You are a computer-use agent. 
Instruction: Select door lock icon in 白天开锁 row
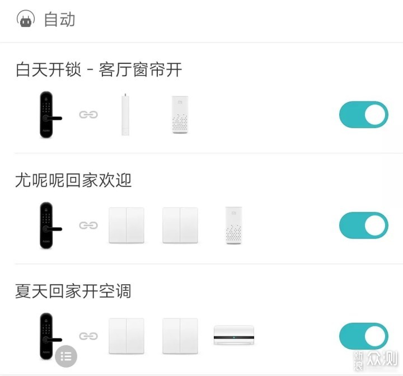(x=47, y=115)
